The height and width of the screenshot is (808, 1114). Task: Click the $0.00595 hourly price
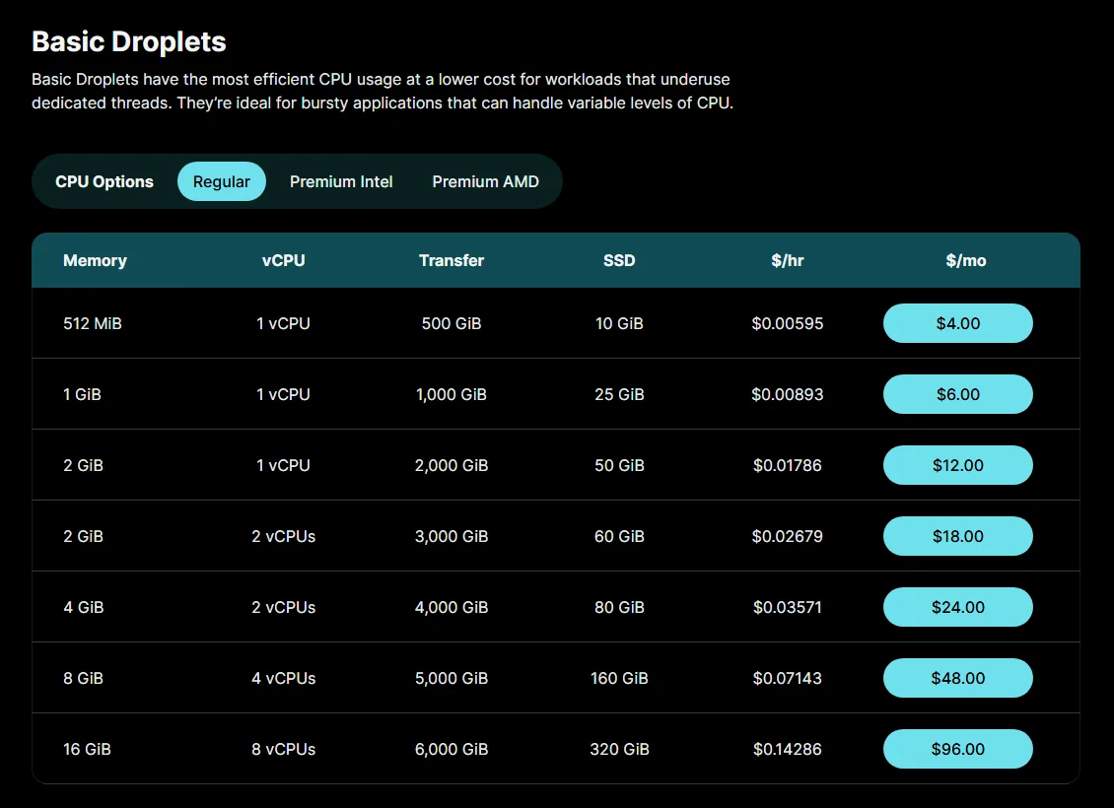787,324
